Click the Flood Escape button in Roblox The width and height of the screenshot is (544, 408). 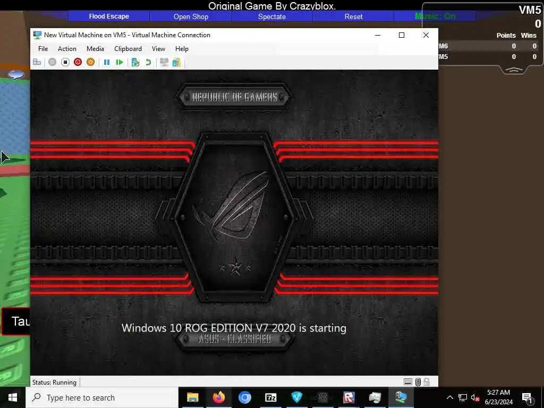click(x=108, y=16)
